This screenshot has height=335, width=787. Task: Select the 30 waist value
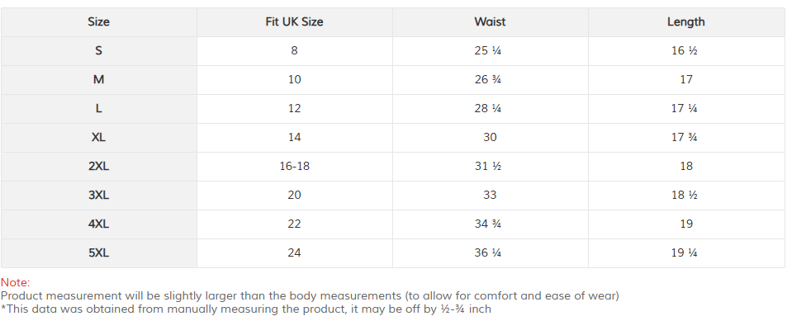click(x=490, y=138)
